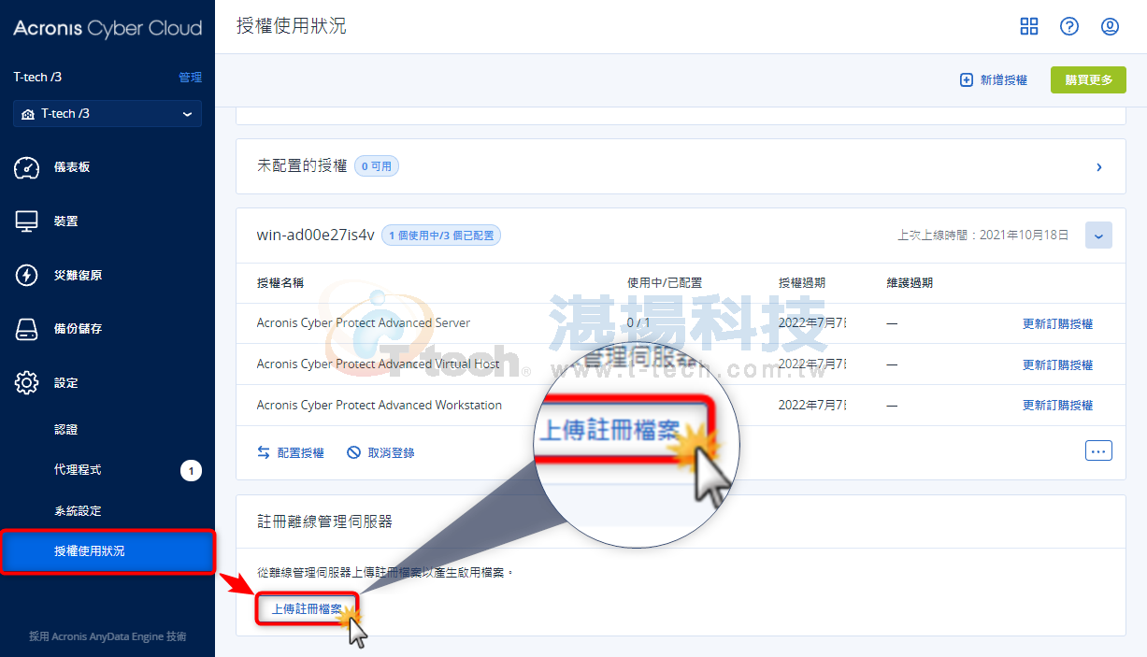Click the green 購買更多 button

click(1088, 80)
